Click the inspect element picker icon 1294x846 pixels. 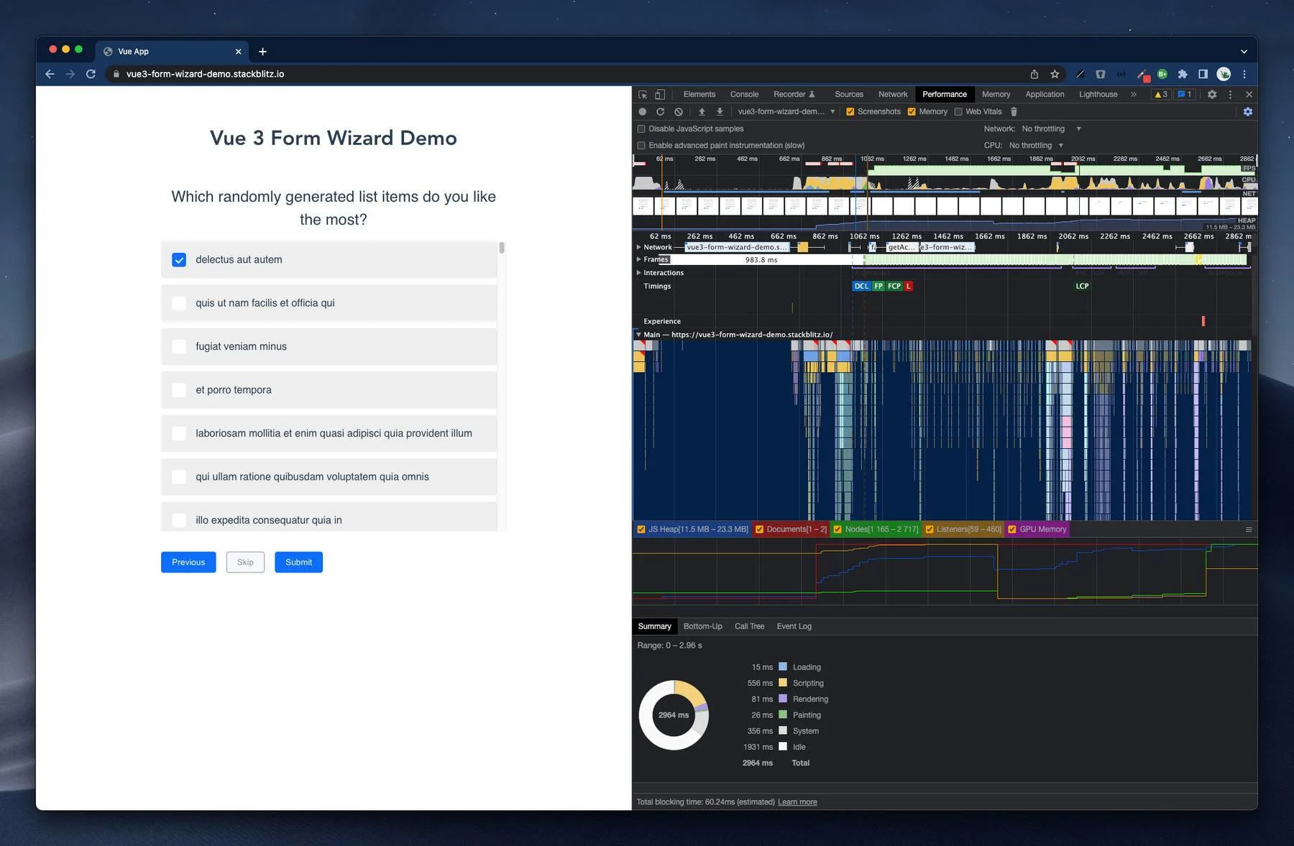point(643,95)
